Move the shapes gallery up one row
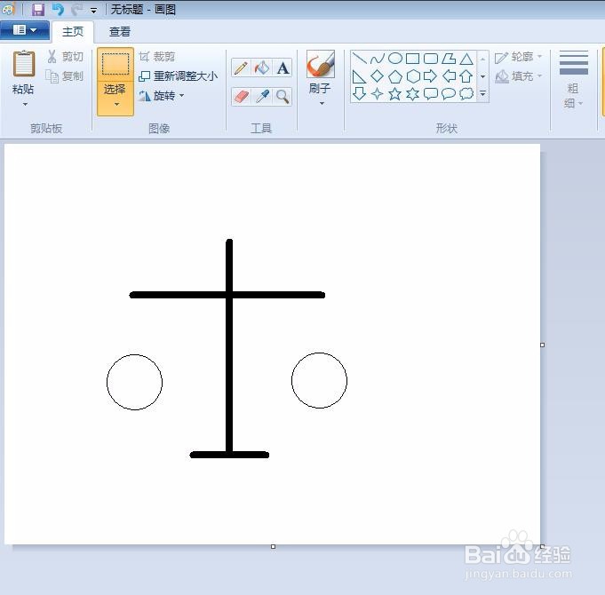The width and height of the screenshot is (605, 595). coord(482,59)
